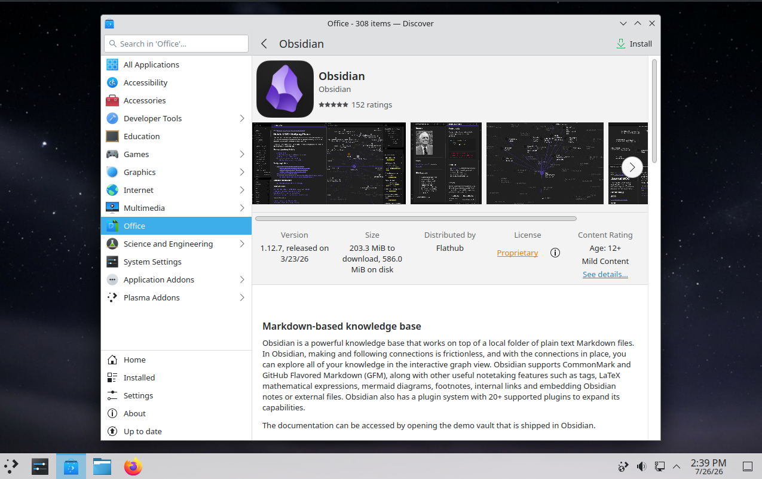Go to the Home page
The height and width of the screenshot is (479, 762).
coord(176,360)
